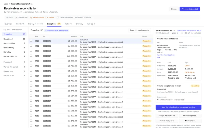Select Waived this period filter
This screenshot has height=128, width=204.
pyautogui.click(x=14, y=67)
